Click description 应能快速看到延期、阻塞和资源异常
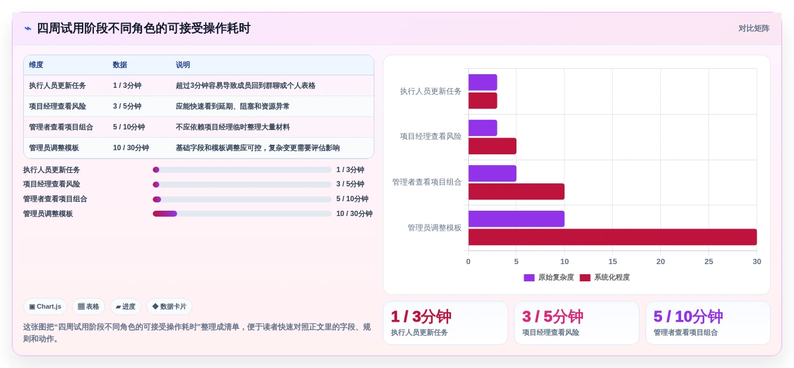 point(233,106)
